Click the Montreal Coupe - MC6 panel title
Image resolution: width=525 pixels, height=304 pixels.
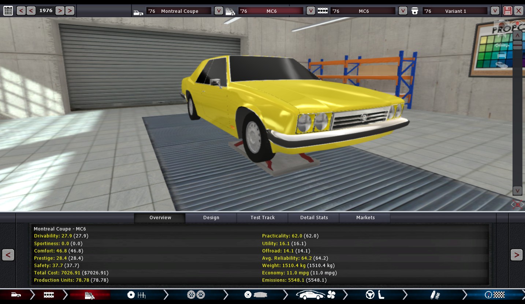[60, 229]
